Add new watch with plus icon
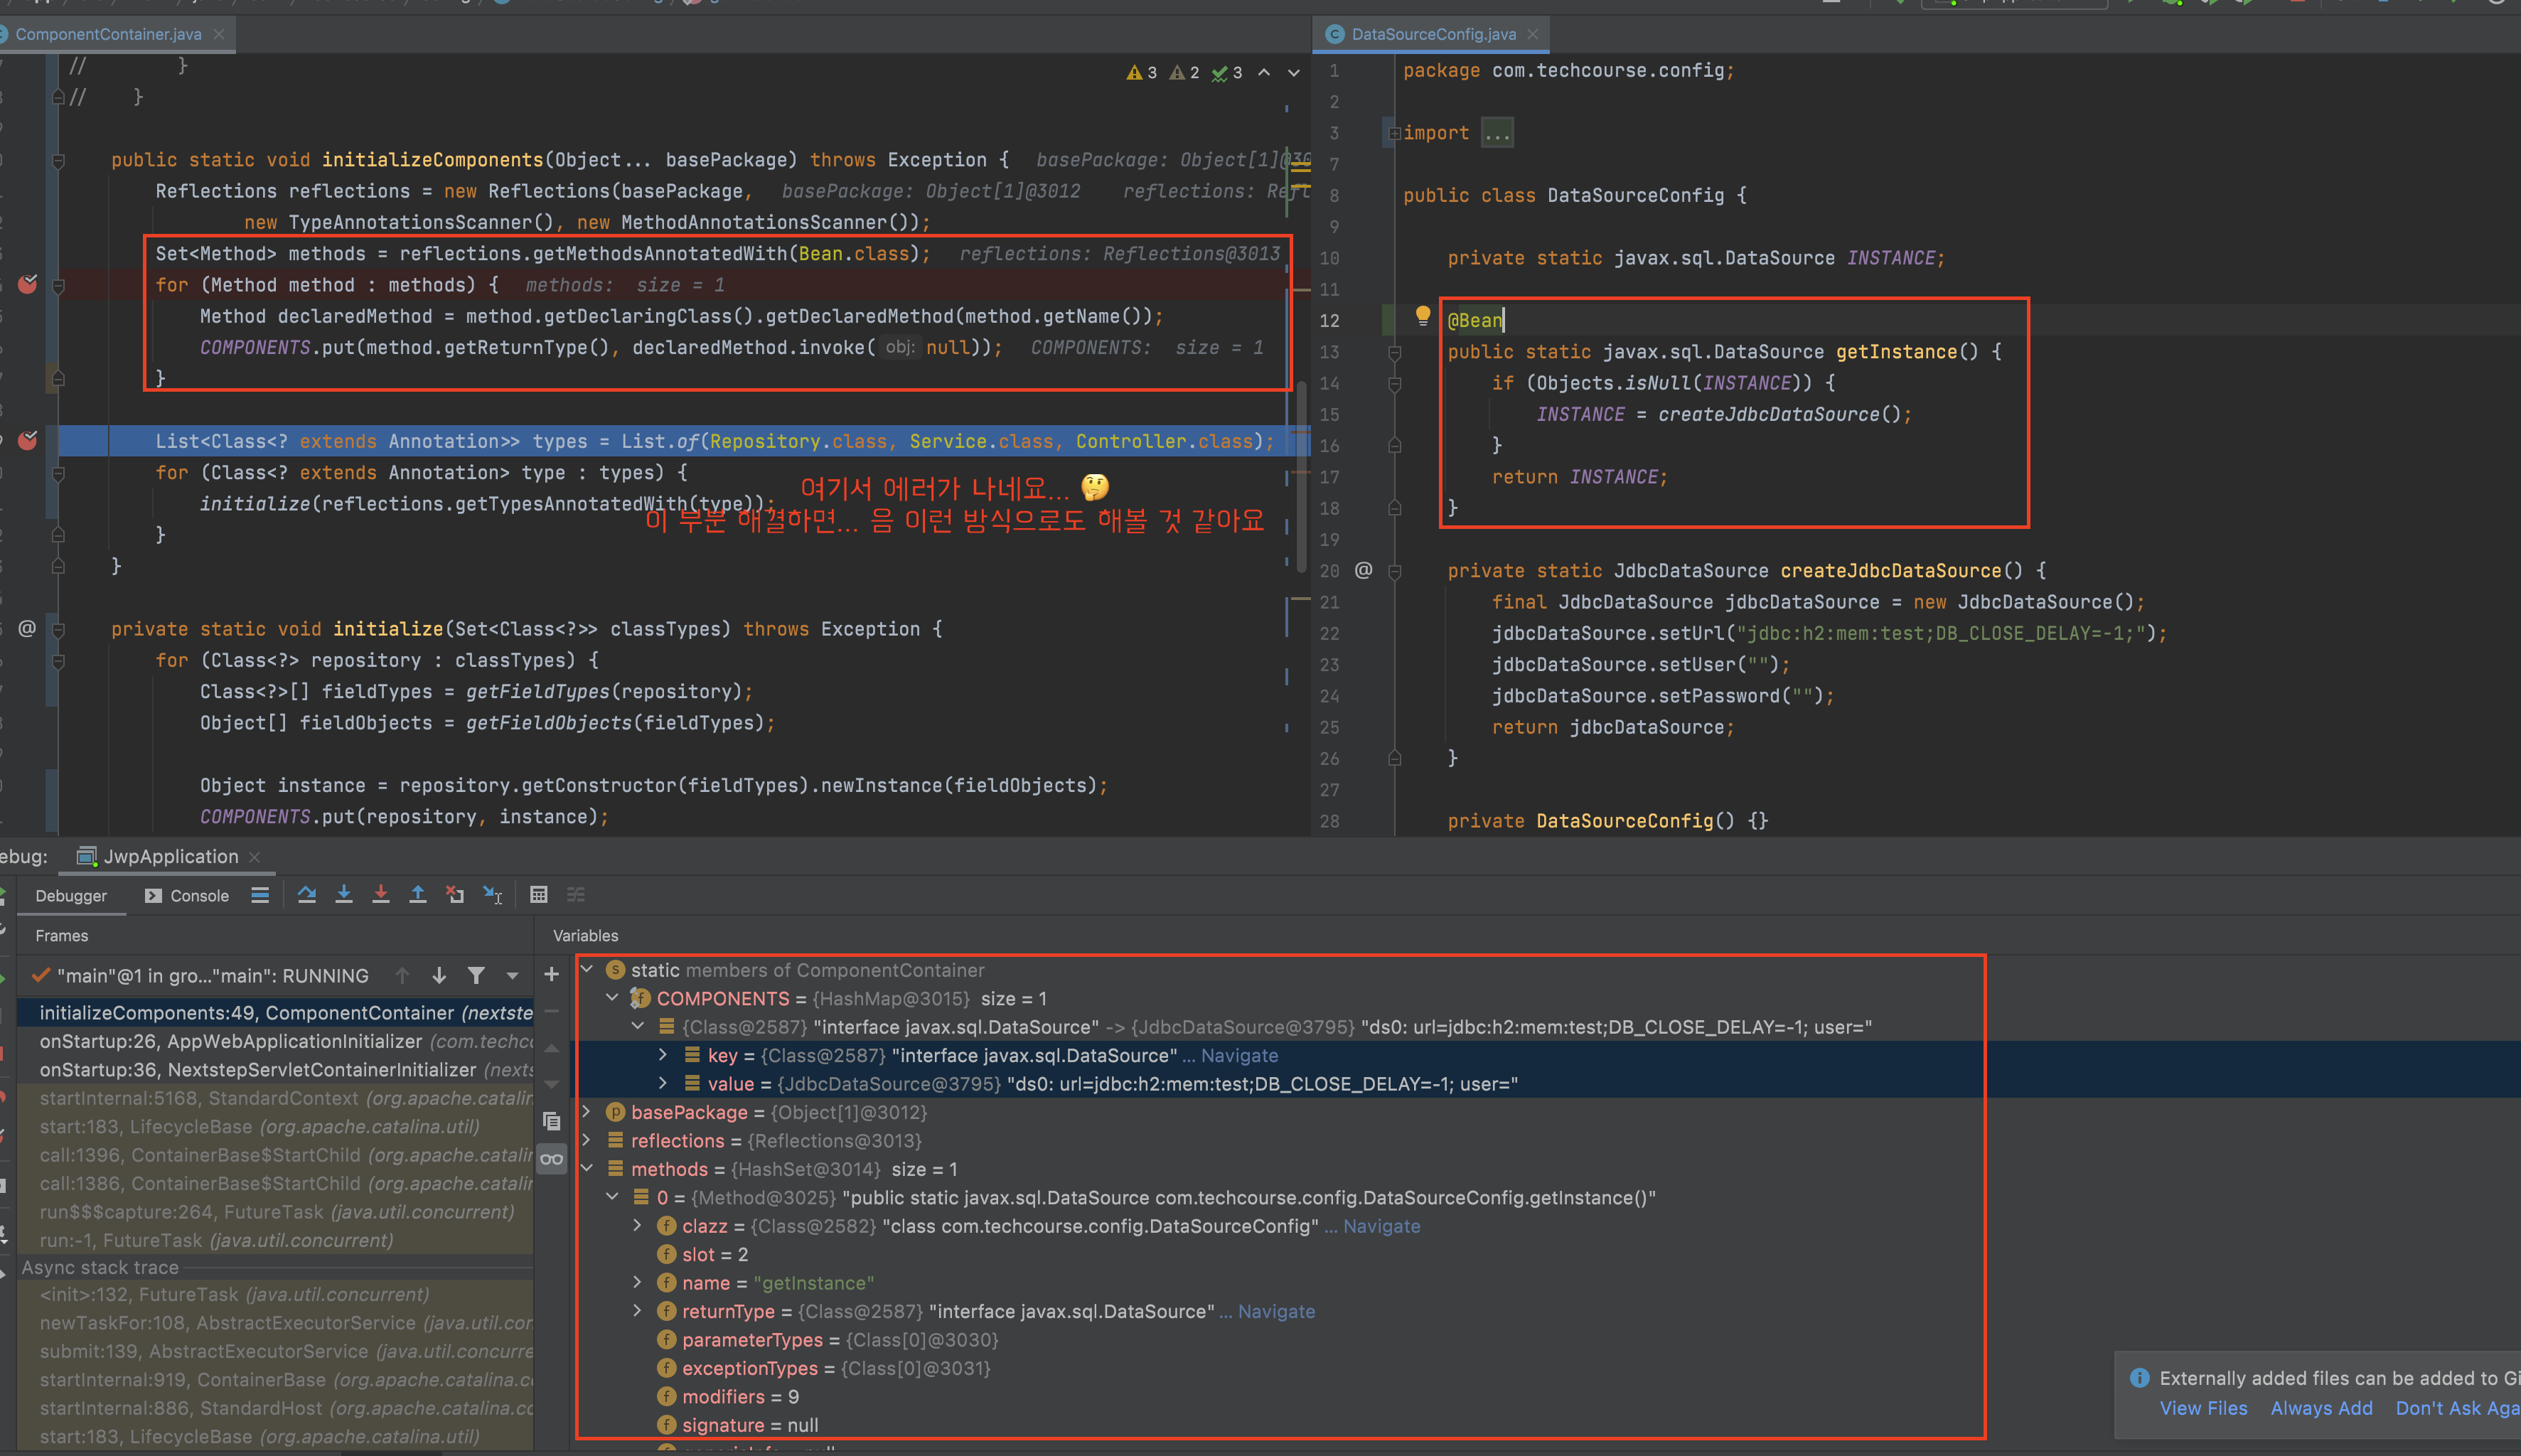The width and height of the screenshot is (2521, 1456). (x=551, y=974)
